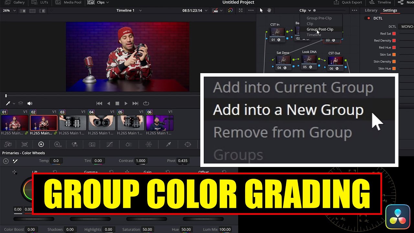Open the eyedropper tool options arrow

[x=14, y=104]
